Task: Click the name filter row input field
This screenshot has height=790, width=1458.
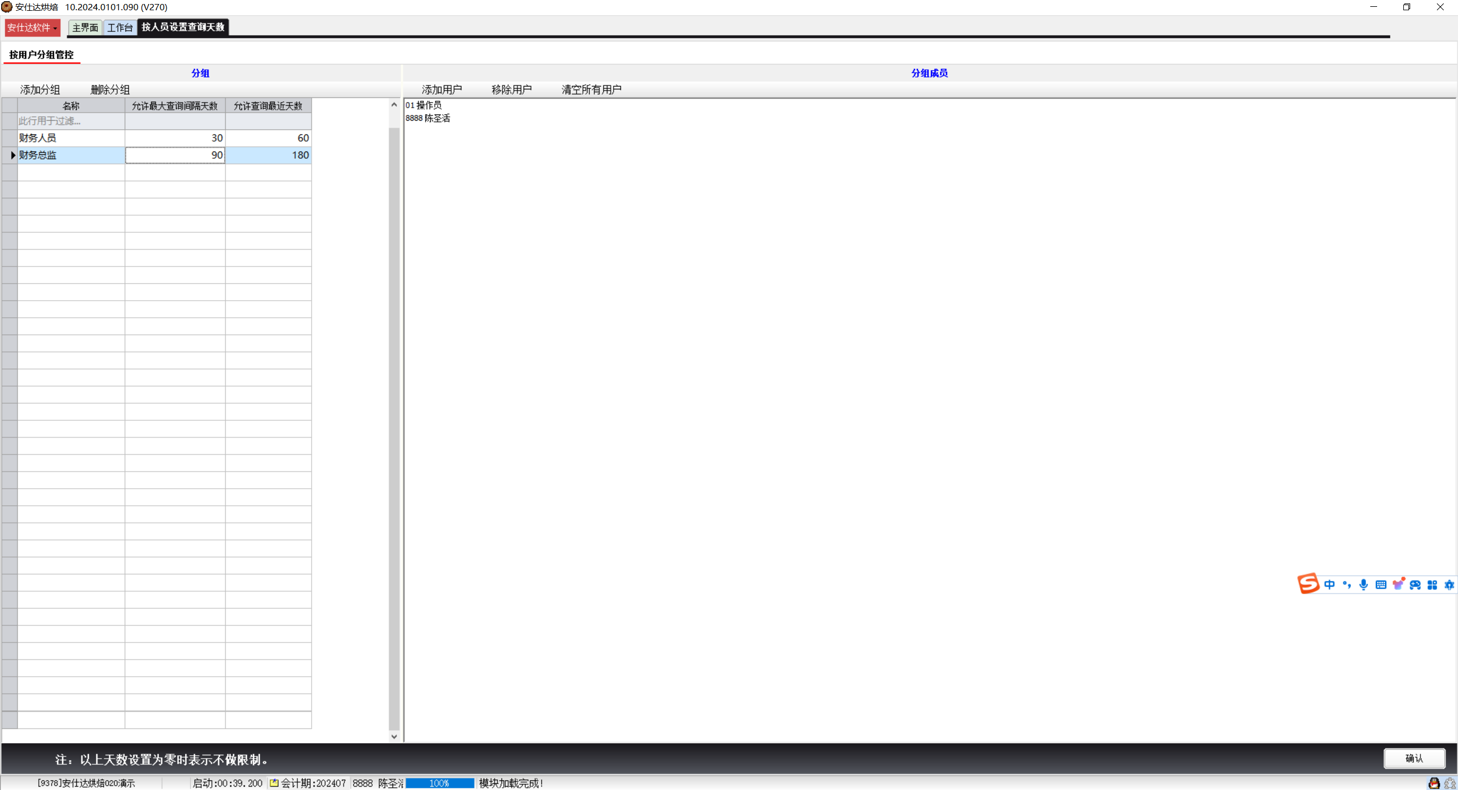Action: 71,121
